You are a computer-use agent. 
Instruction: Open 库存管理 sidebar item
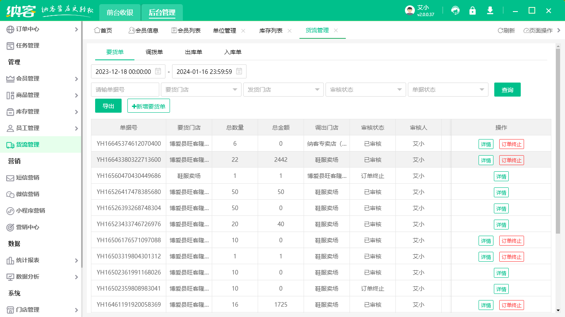41,111
